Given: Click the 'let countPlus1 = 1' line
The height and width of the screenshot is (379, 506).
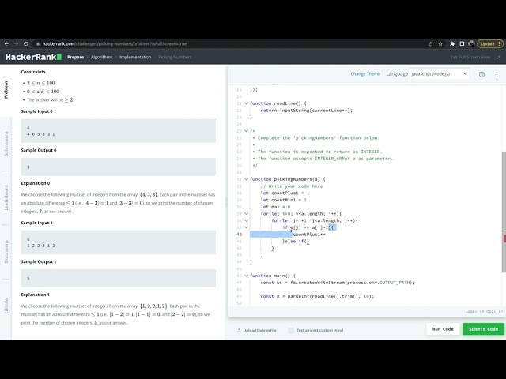Looking at the screenshot, I should 285,193.
